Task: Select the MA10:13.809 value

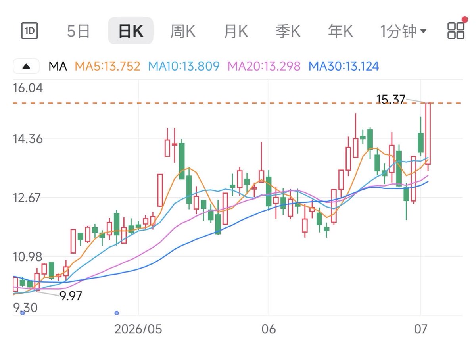Action: click(x=184, y=66)
